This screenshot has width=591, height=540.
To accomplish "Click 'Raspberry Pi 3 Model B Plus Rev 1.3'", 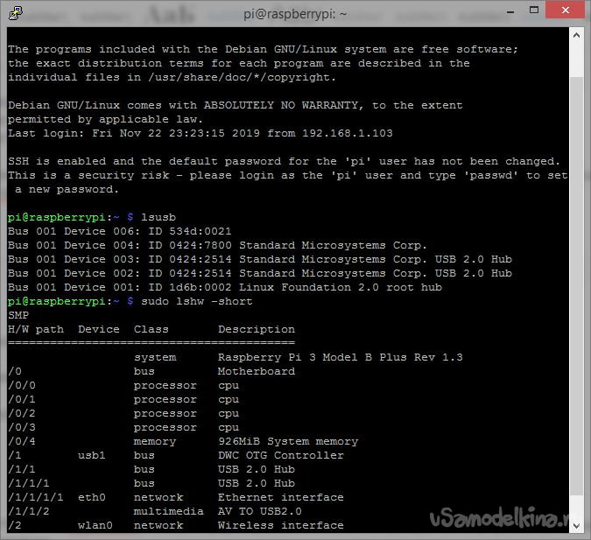I will [341, 357].
